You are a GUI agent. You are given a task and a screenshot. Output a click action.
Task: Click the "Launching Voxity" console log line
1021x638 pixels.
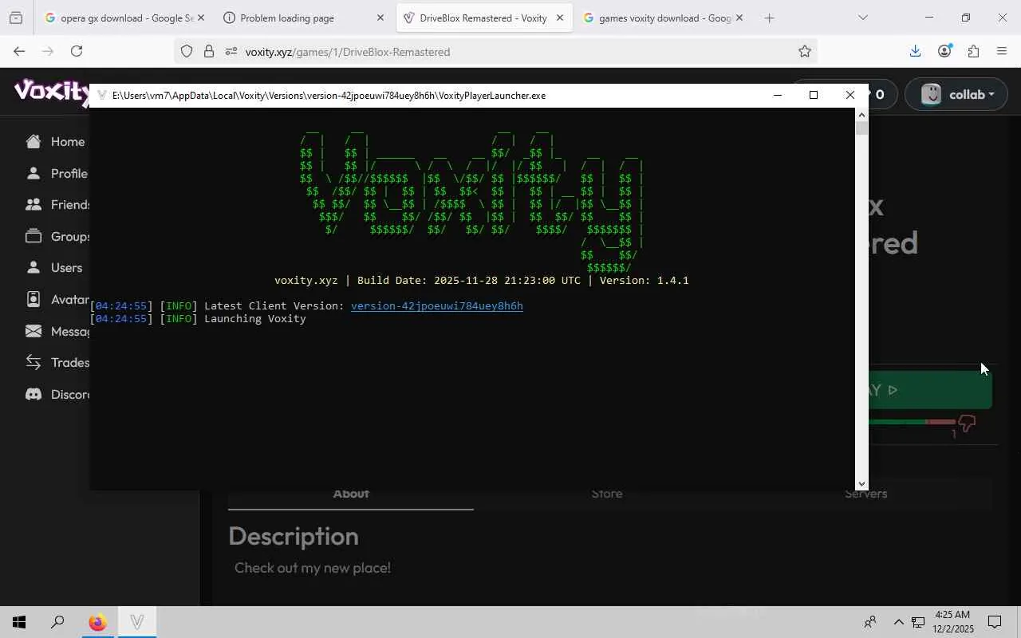[255, 319]
